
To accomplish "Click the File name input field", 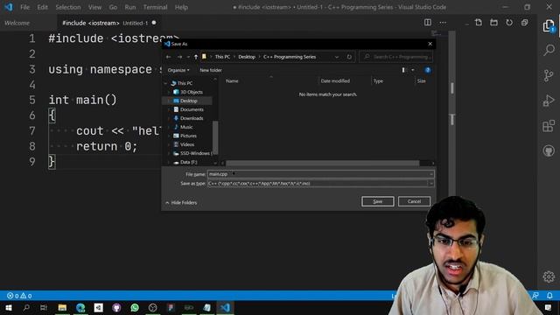I will click(318, 174).
